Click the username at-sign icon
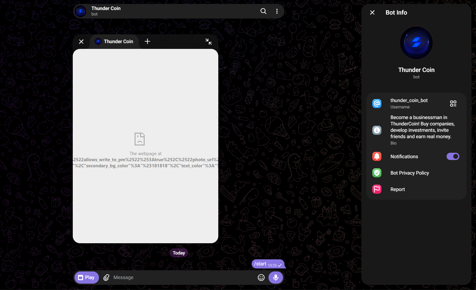 click(x=377, y=104)
